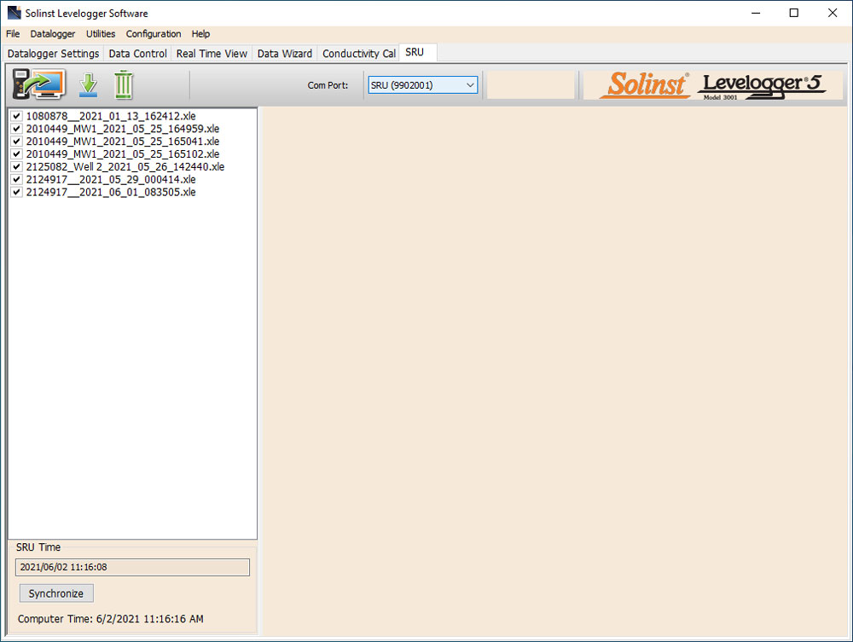Open the Utilities menu
The image size is (853, 642).
(x=100, y=34)
